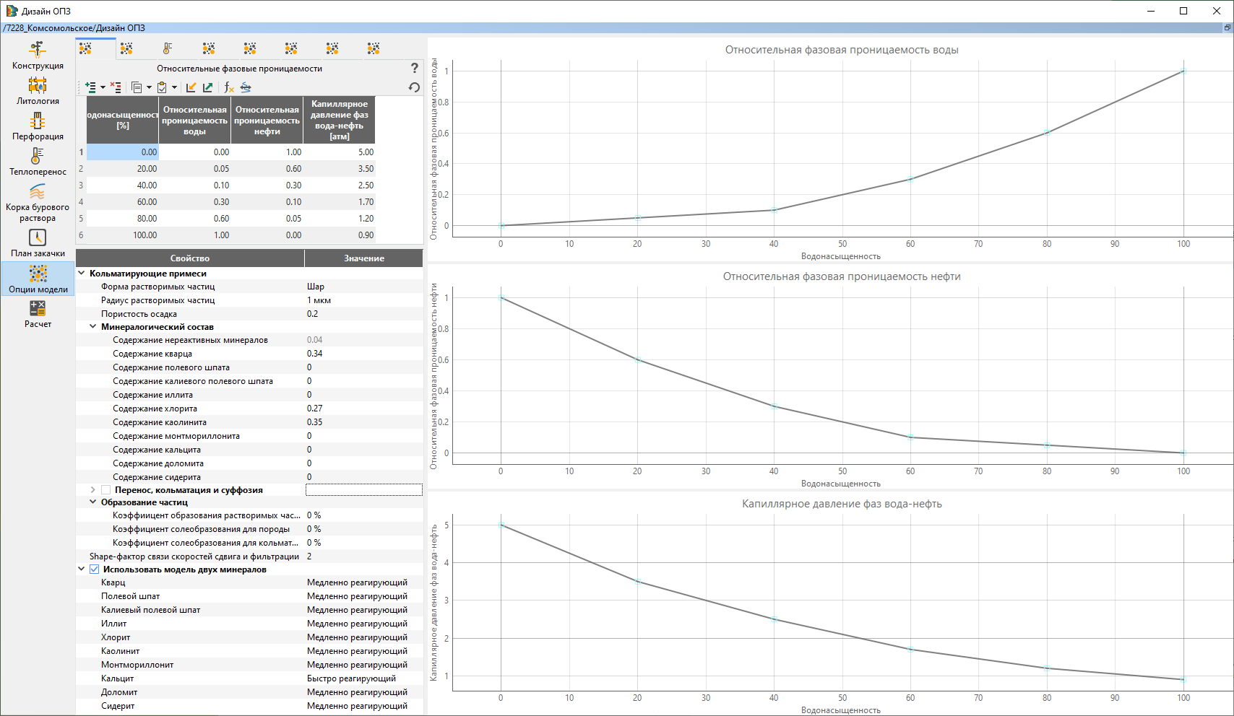Open План закачки clock icon

(38, 237)
